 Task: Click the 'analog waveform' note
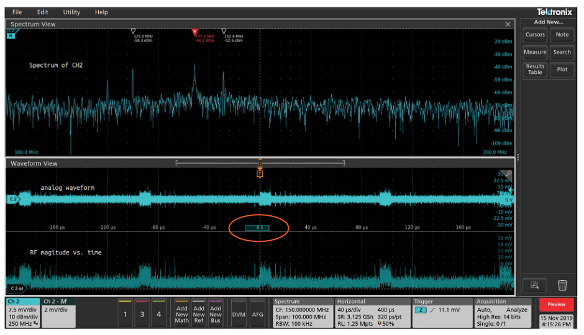coord(68,187)
